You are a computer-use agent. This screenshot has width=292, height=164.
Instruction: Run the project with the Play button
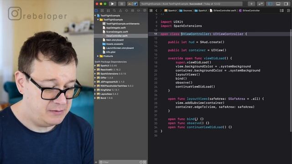click(112, 4)
